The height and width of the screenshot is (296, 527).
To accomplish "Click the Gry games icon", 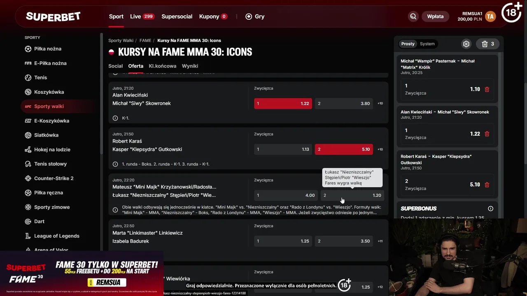I will pyautogui.click(x=249, y=16).
